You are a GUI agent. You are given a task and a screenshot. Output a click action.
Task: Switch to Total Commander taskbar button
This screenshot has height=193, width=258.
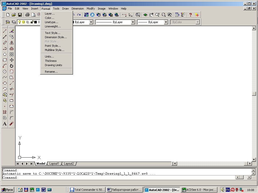[87, 190]
